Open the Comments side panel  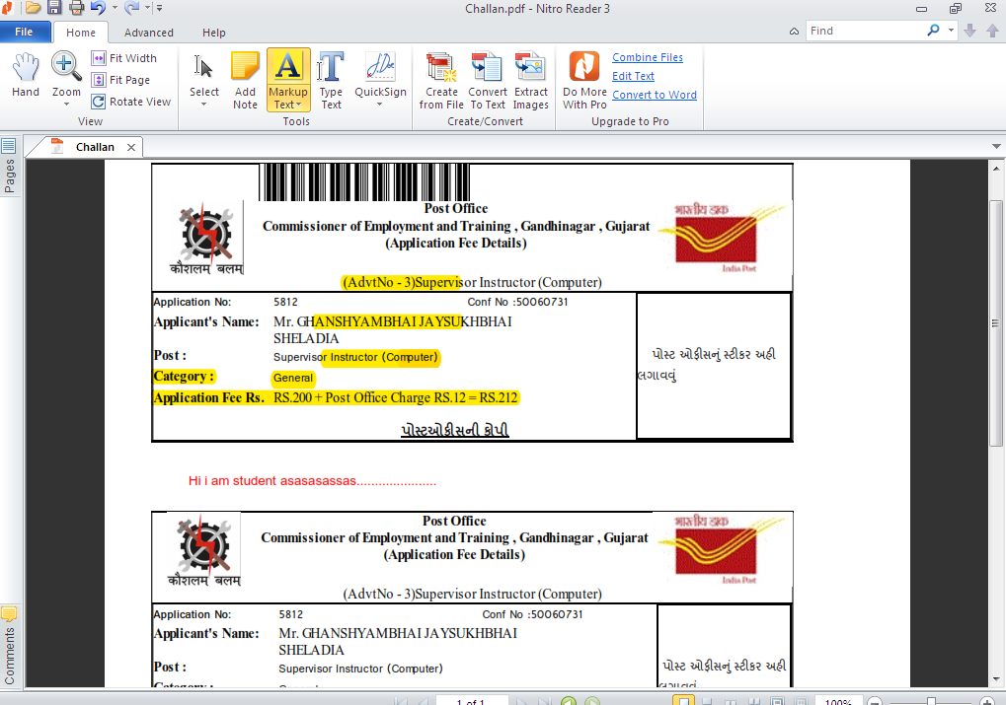(x=9, y=647)
